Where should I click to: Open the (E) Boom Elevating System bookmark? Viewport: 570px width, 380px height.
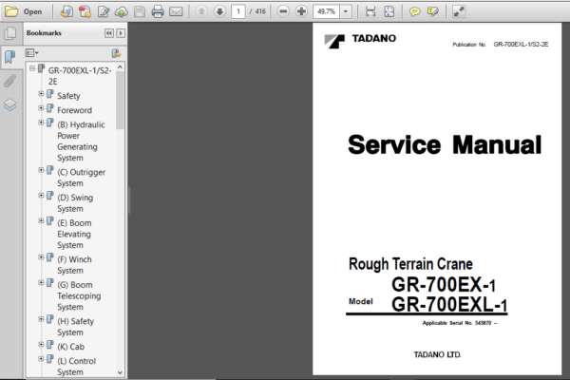(x=74, y=234)
